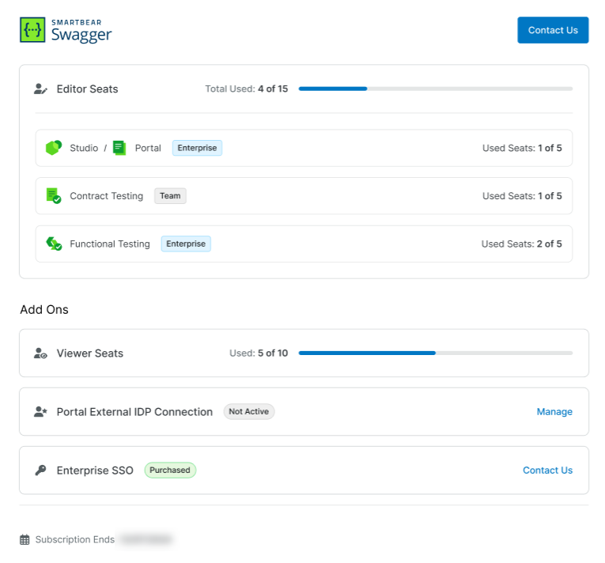The image size is (605, 563).
Task: Click the blue Contact Us button
Action: click(x=553, y=30)
